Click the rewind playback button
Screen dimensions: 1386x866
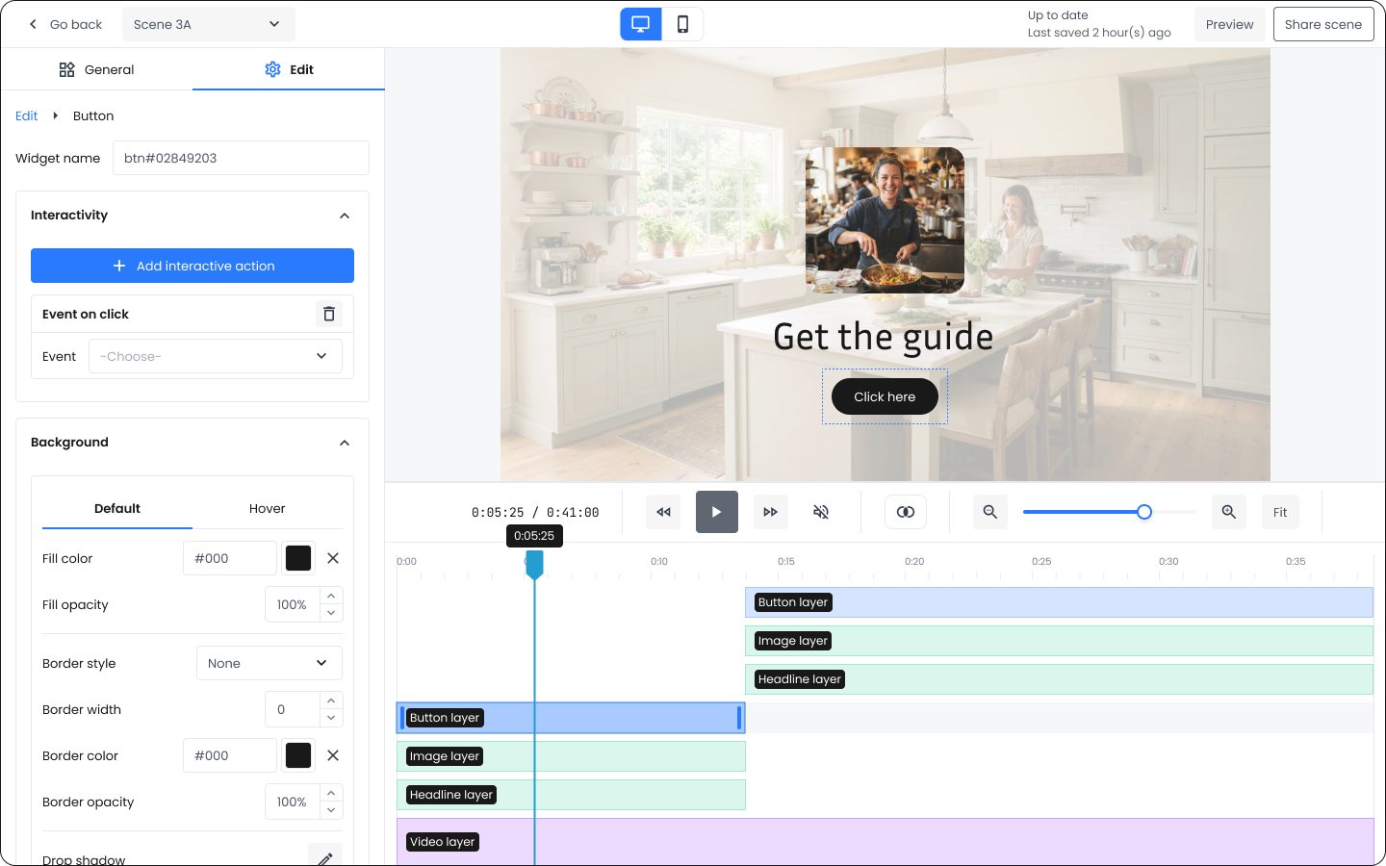pyautogui.click(x=663, y=512)
